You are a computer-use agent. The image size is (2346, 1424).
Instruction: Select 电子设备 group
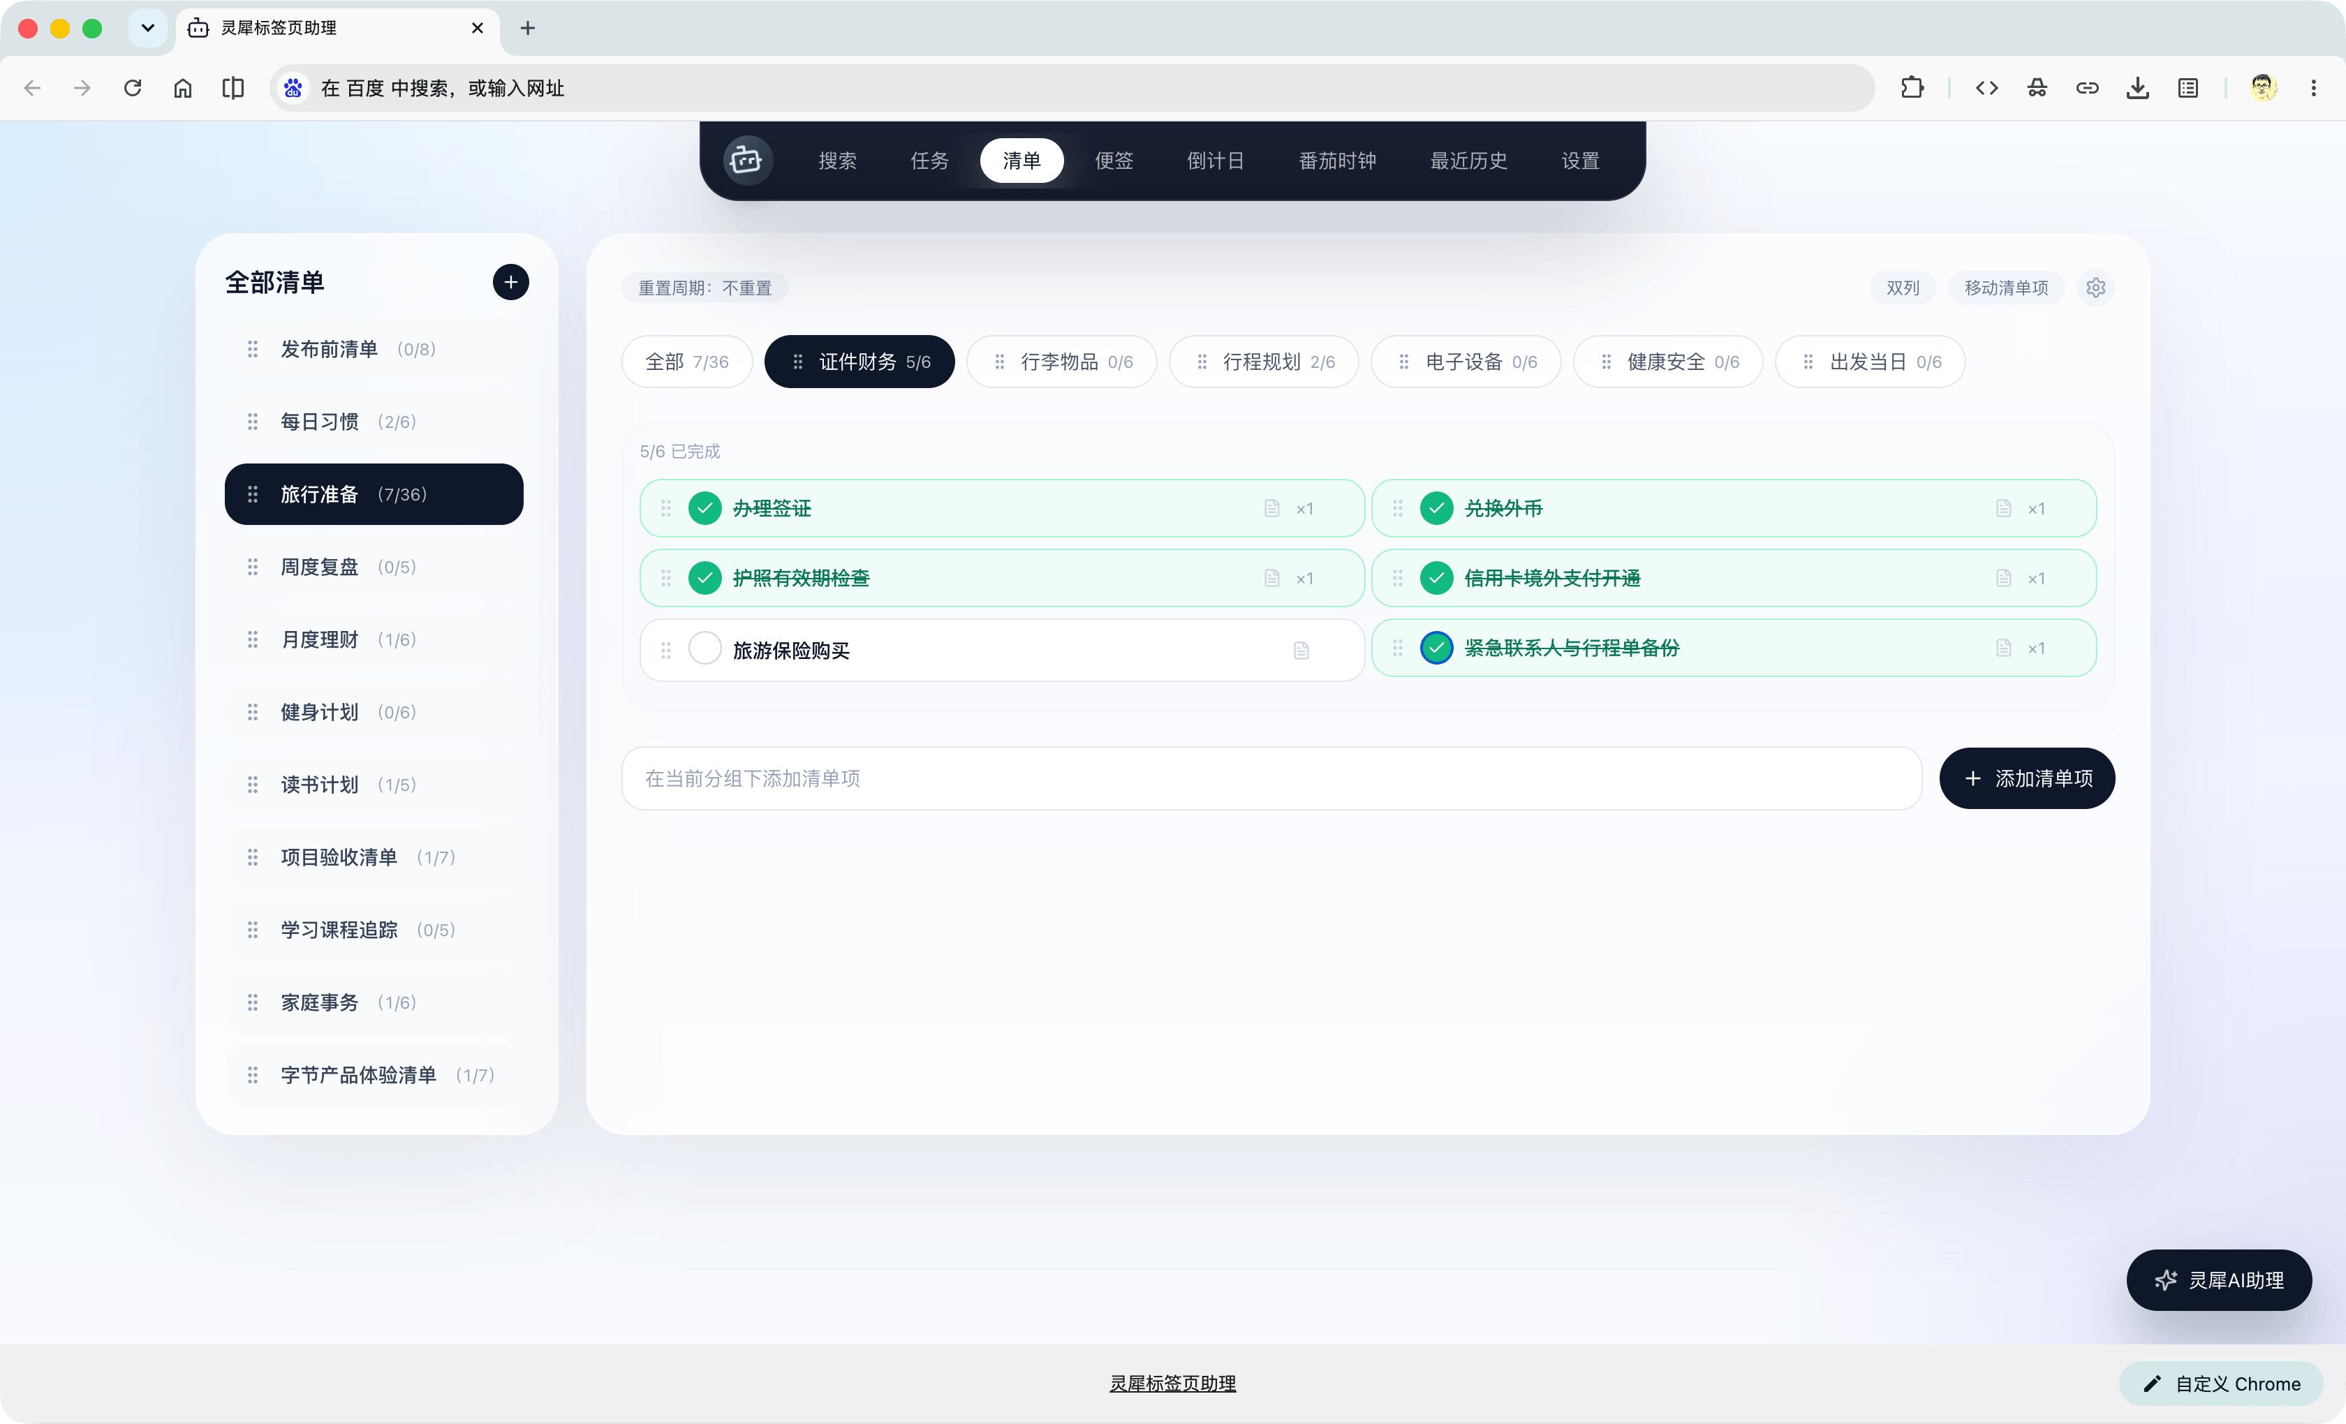pyautogui.click(x=1466, y=362)
